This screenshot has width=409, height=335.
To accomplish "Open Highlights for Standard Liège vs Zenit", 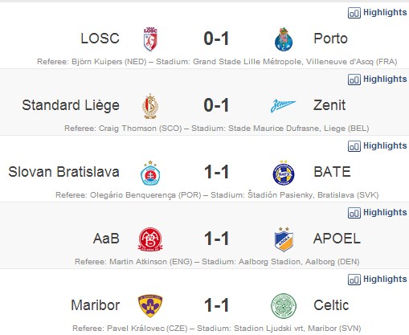I will (x=377, y=80).
